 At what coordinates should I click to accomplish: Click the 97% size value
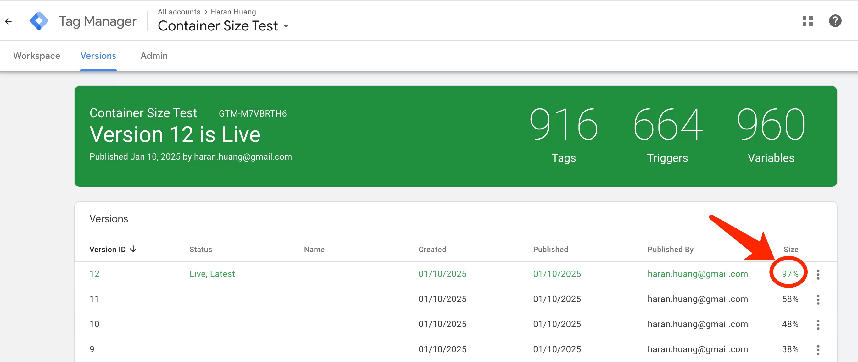click(x=790, y=274)
